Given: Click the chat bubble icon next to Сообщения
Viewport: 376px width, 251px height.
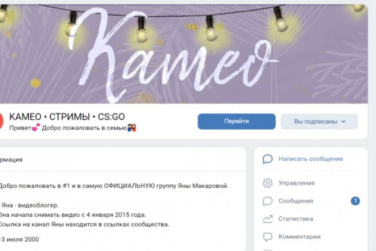Looking at the screenshot, I should pos(267,201).
